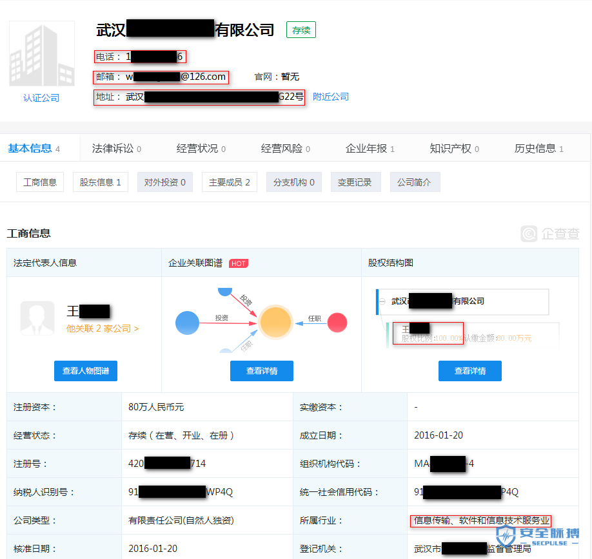Open the 股东信息 sub-tab
592x559 pixels.
click(x=100, y=182)
